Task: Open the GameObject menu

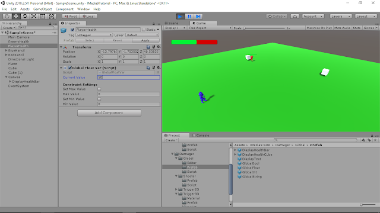Action: [x=42, y=9]
